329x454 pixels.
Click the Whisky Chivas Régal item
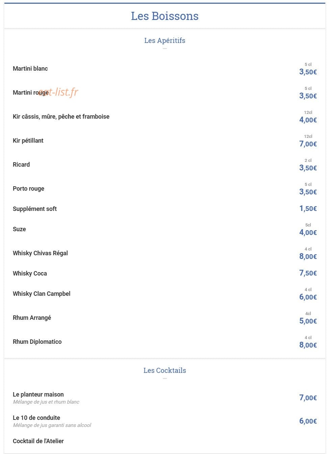(40, 253)
